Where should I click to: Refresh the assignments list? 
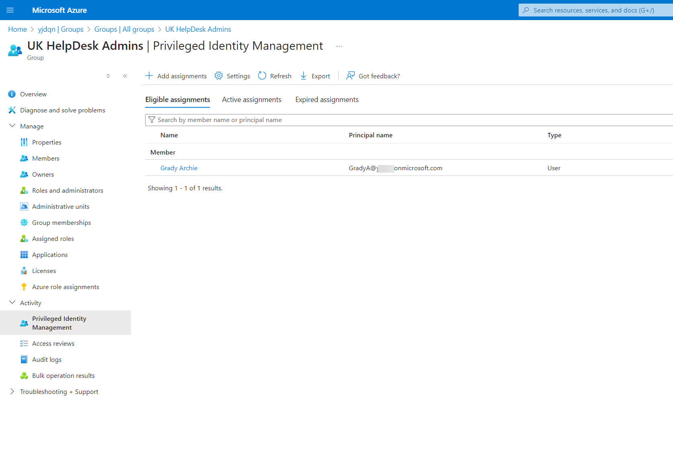[x=275, y=75]
